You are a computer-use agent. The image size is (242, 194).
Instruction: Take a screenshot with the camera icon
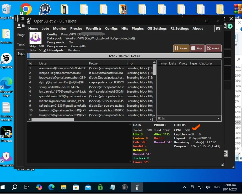tap(218, 28)
